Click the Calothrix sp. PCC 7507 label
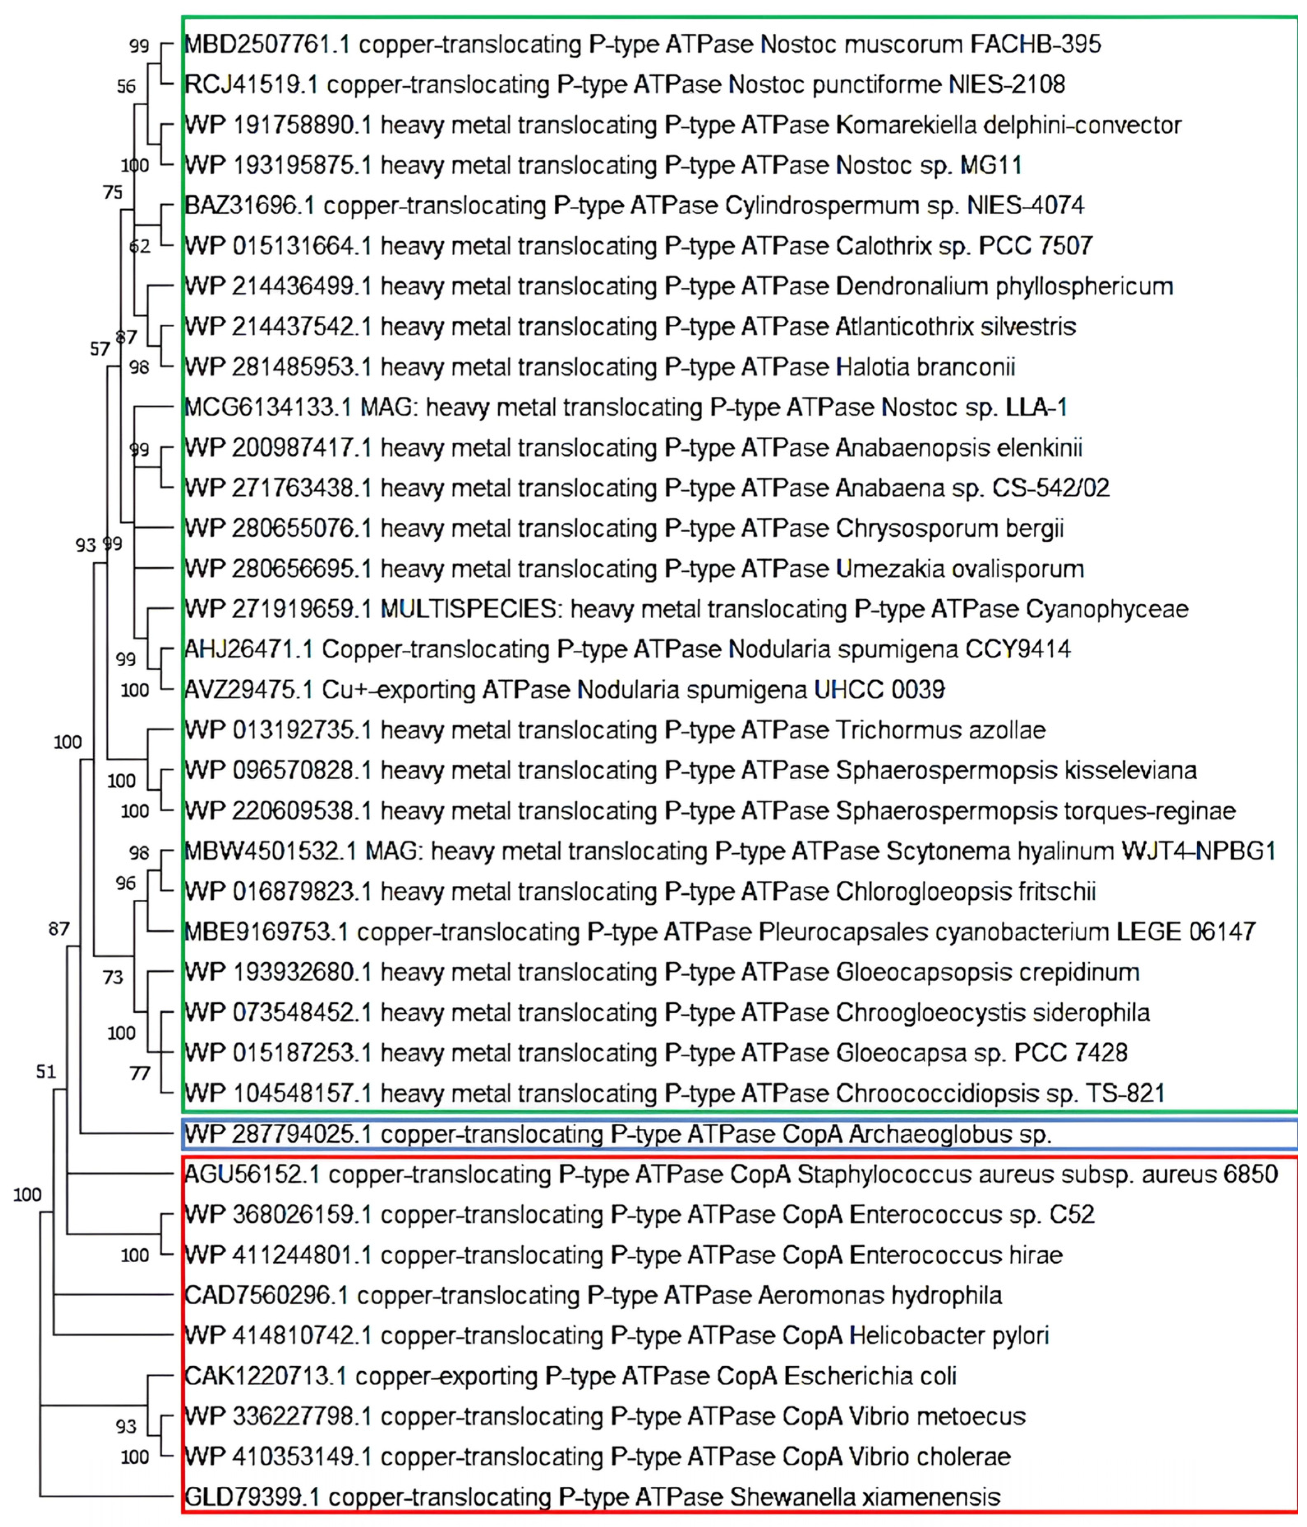The image size is (1307, 1527). pos(638,246)
